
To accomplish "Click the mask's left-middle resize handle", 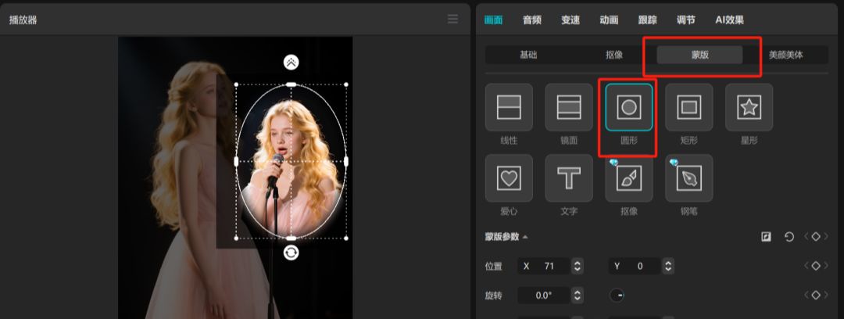I will (236, 161).
